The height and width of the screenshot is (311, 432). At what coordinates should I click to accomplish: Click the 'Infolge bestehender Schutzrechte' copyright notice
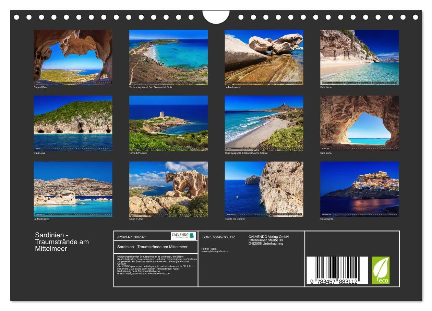point(157,260)
